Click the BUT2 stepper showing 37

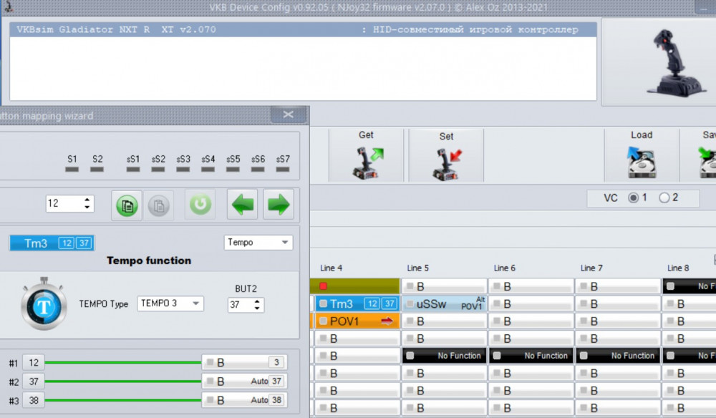click(246, 305)
